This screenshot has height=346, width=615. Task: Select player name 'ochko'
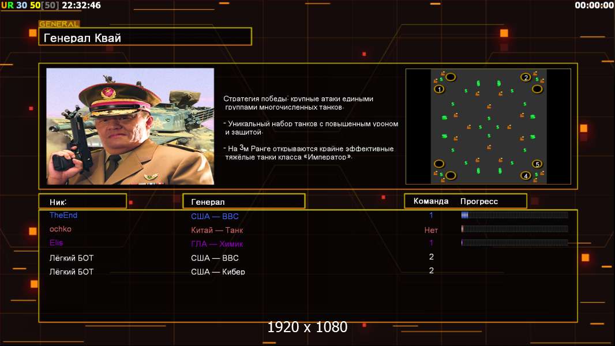(61, 229)
